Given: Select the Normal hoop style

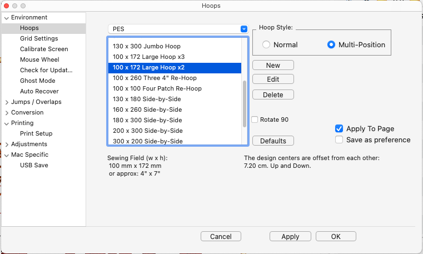Looking at the screenshot, I should (267, 45).
